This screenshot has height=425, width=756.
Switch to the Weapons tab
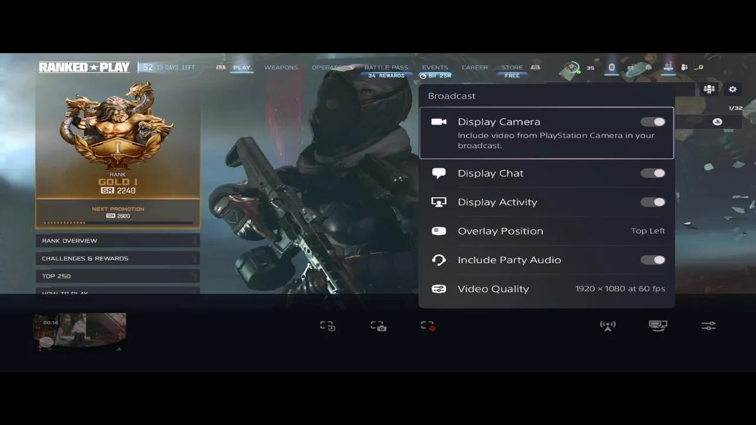tap(281, 67)
